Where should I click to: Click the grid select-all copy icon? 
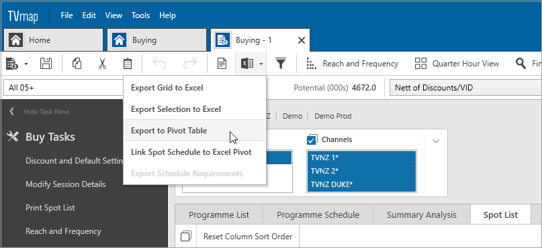click(186, 237)
